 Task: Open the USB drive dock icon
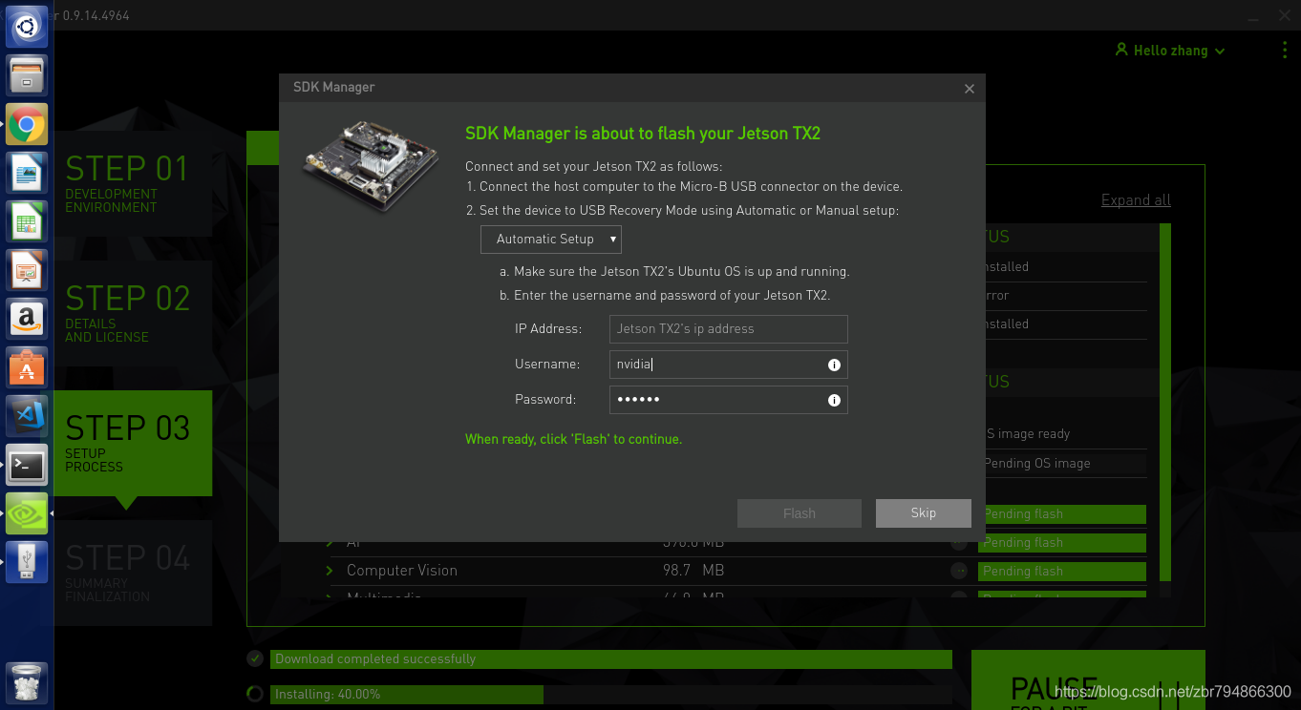click(27, 562)
